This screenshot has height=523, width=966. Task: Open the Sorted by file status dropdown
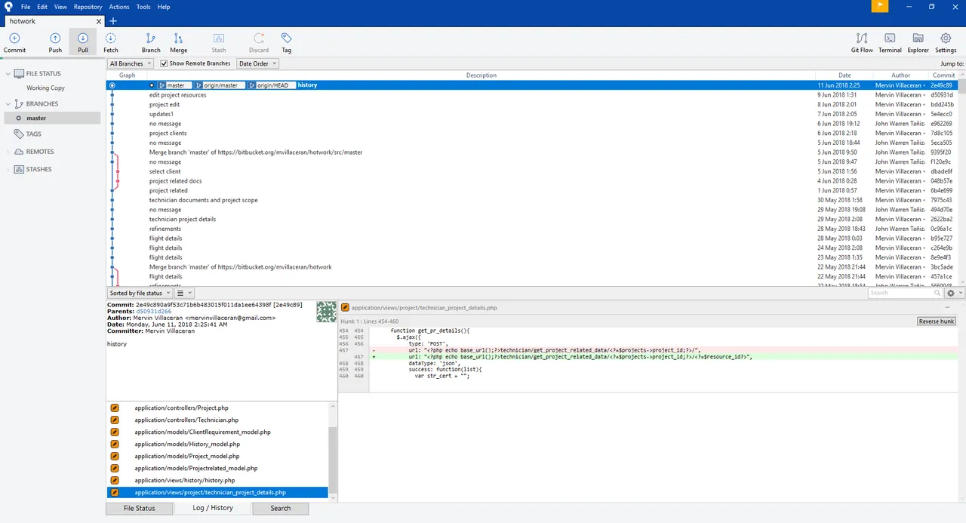140,293
